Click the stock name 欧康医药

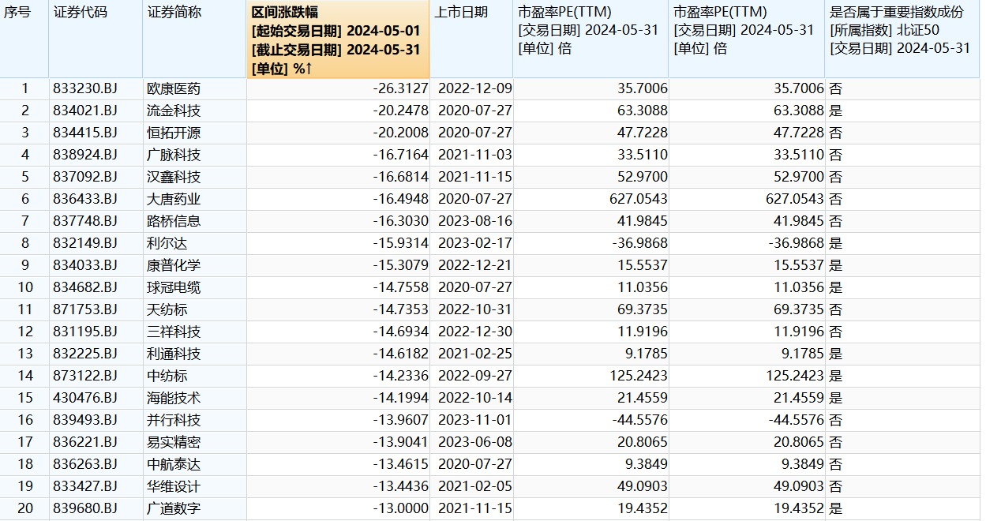point(174,88)
